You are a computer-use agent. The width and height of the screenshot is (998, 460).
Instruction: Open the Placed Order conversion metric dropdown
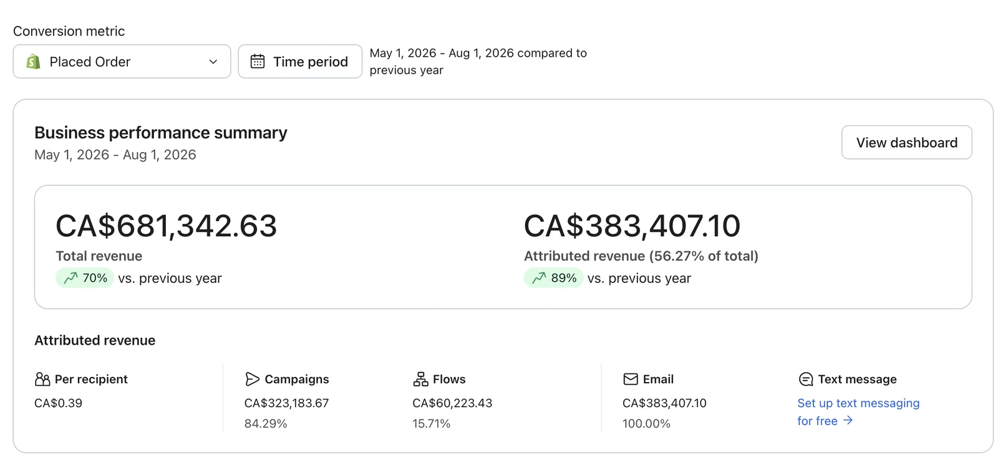coord(122,61)
